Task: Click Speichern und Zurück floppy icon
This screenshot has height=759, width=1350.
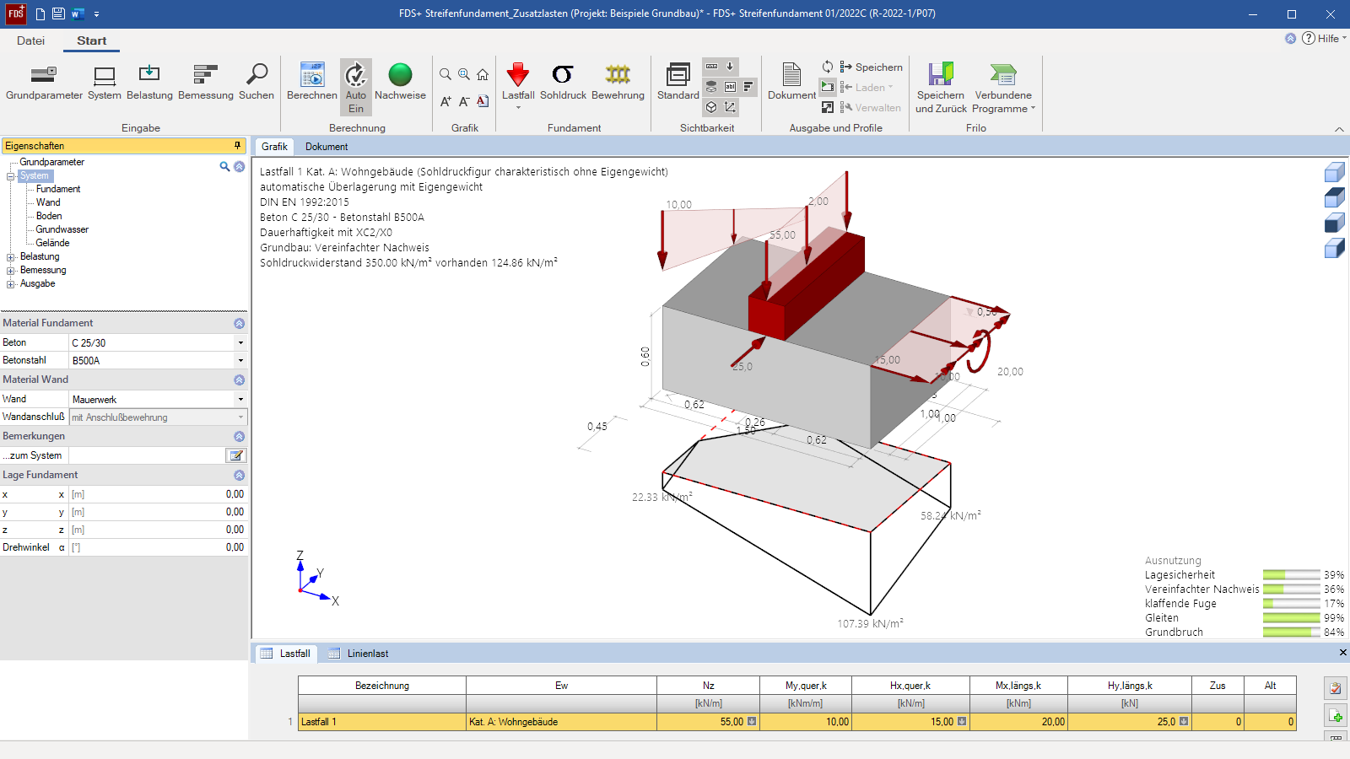Action: (x=941, y=87)
